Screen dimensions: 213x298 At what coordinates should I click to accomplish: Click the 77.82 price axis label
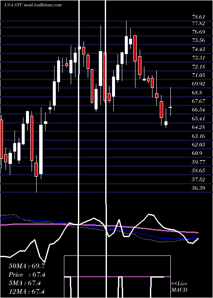point(199,23)
